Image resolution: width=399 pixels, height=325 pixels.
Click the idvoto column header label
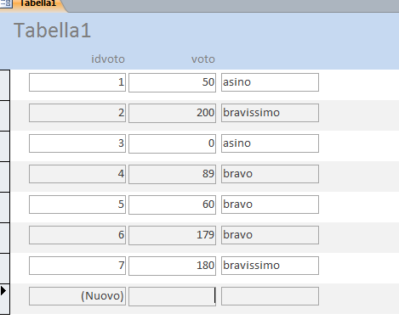[108, 59]
